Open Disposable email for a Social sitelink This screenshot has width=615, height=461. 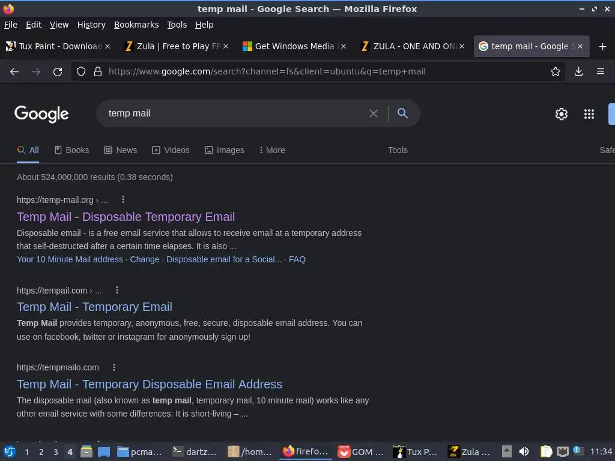(224, 259)
